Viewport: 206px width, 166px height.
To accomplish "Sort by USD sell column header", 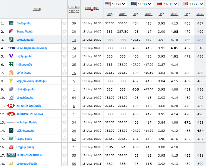I will pos(123,14).
